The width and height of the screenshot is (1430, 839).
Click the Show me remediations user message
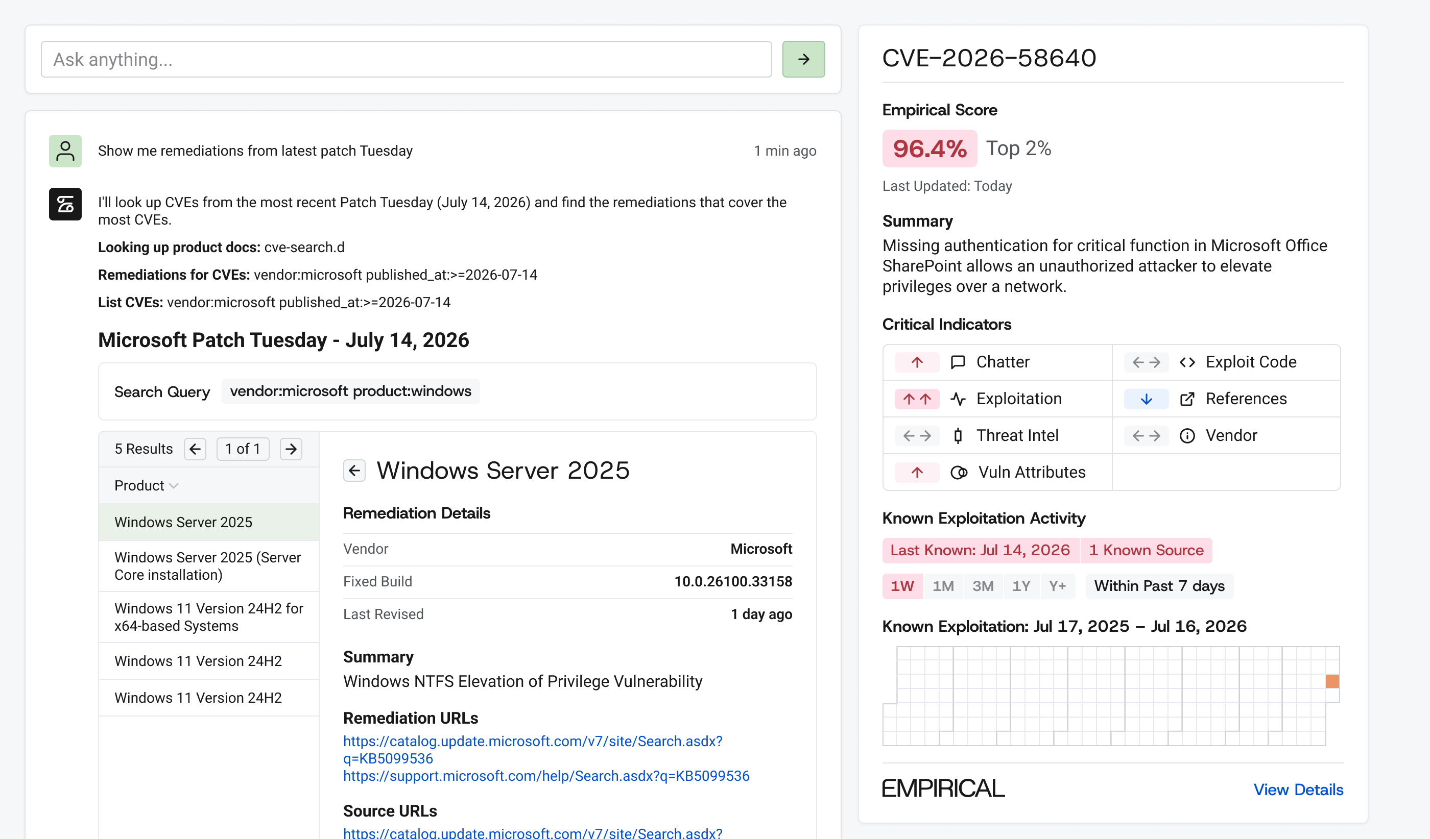255,151
